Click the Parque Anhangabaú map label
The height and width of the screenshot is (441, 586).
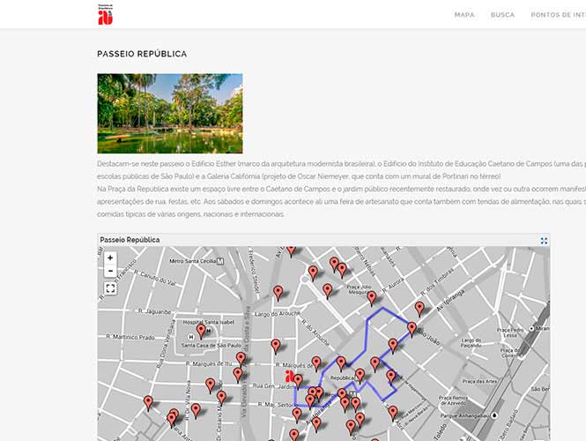[464, 415]
